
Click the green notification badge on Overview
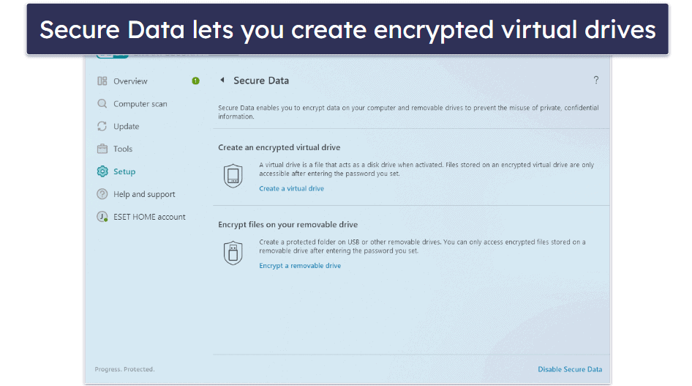[195, 81]
